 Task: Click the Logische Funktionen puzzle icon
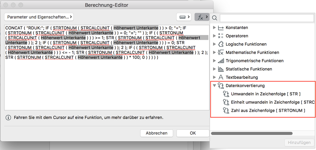[x=221, y=44]
